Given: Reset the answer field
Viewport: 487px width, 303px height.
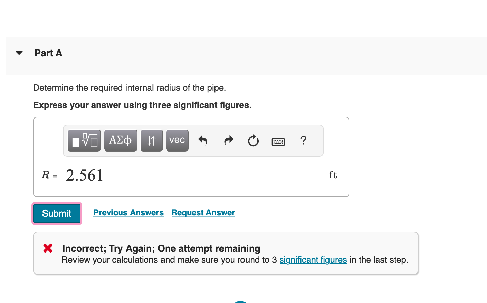Looking at the screenshot, I should pos(253,141).
